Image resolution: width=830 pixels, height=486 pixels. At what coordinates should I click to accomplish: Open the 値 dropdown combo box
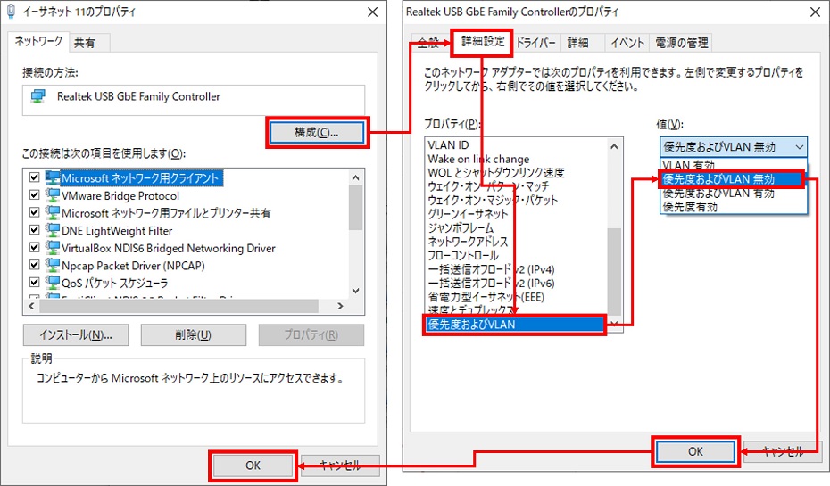coord(733,147)
